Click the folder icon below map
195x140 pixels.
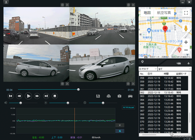point(179,63)
